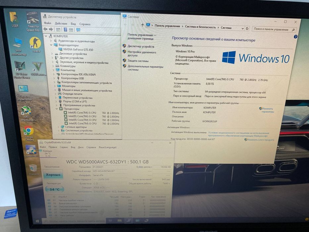Expand the Контроллеры USB node

pyautogui.click(x=54, y=78)
